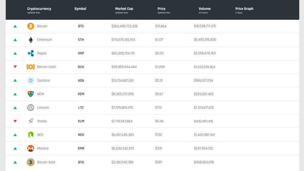304x171 pixels.
Task: Click the red down arrow beside Stellar
Action: (15, 121)
